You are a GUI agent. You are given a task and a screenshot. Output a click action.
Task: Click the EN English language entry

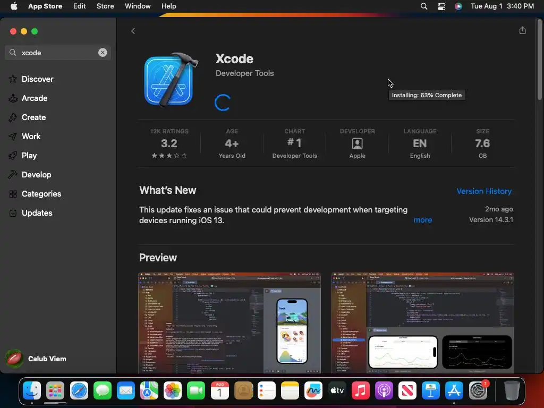[x=420, y=144]
